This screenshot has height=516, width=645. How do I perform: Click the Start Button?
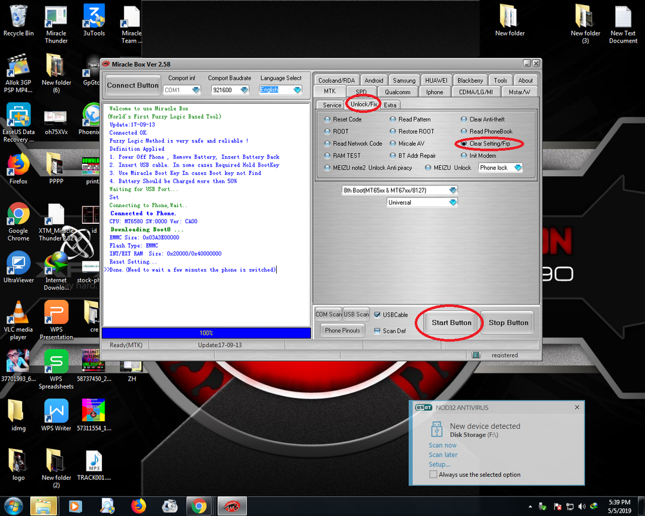[451, 322]
